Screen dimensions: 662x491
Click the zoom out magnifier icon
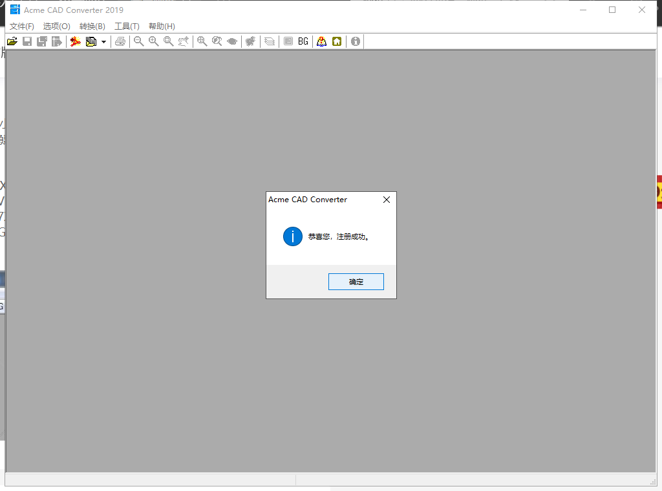pyautogui.click(x=138, y=41)
